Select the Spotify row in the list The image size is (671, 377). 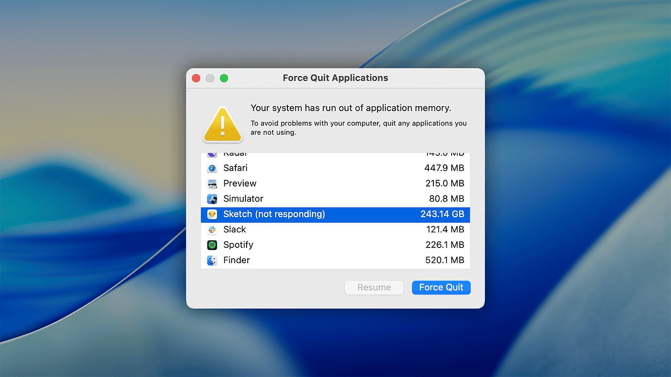[335, 245]
